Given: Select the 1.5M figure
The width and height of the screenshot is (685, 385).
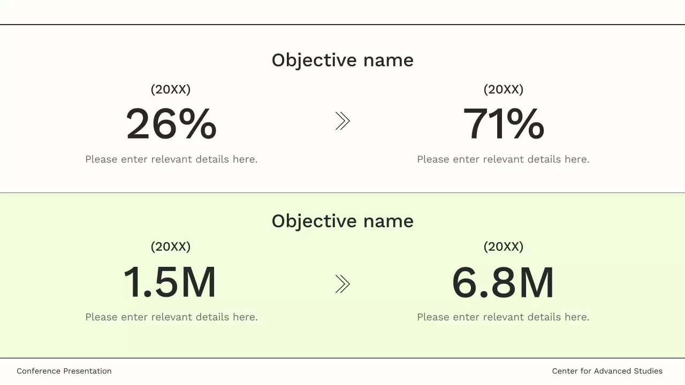Looking at the screenshot, I should 170,282.
